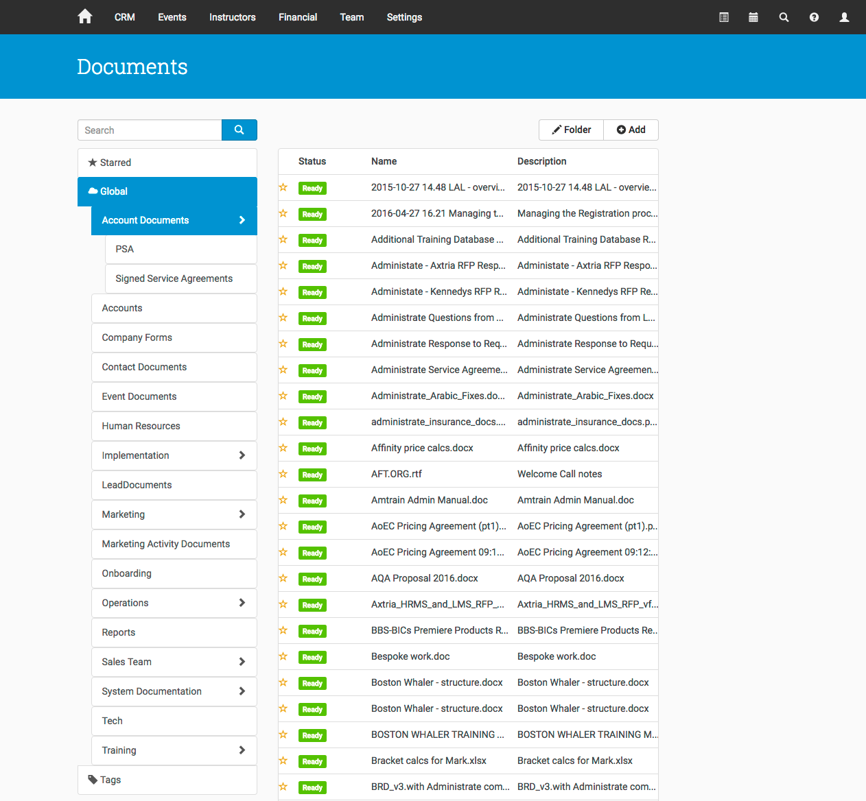Star the BRD_v3.with Administrate document
Screen dimensions: 866x801
[x=283, y=787]
